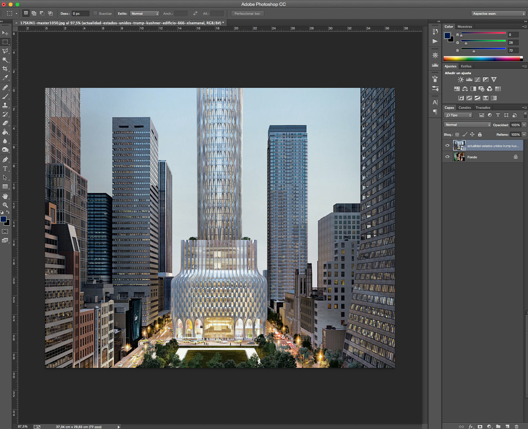Click the subtract from selection button
The width and height of the screenshot is (528, 429).
click(42, 13)
